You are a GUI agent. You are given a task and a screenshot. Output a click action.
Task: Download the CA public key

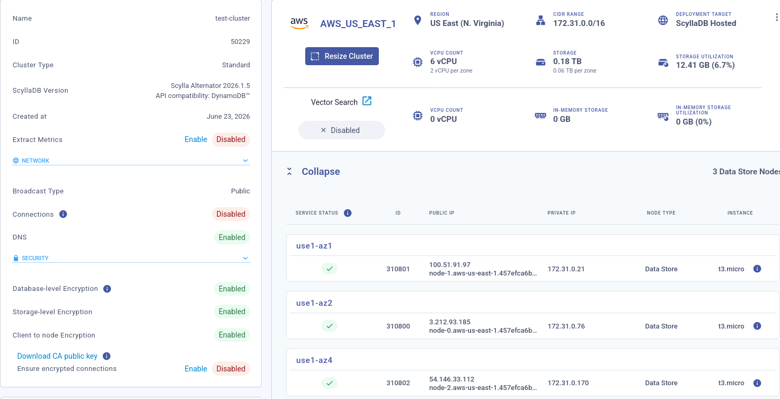click(57, 356)
